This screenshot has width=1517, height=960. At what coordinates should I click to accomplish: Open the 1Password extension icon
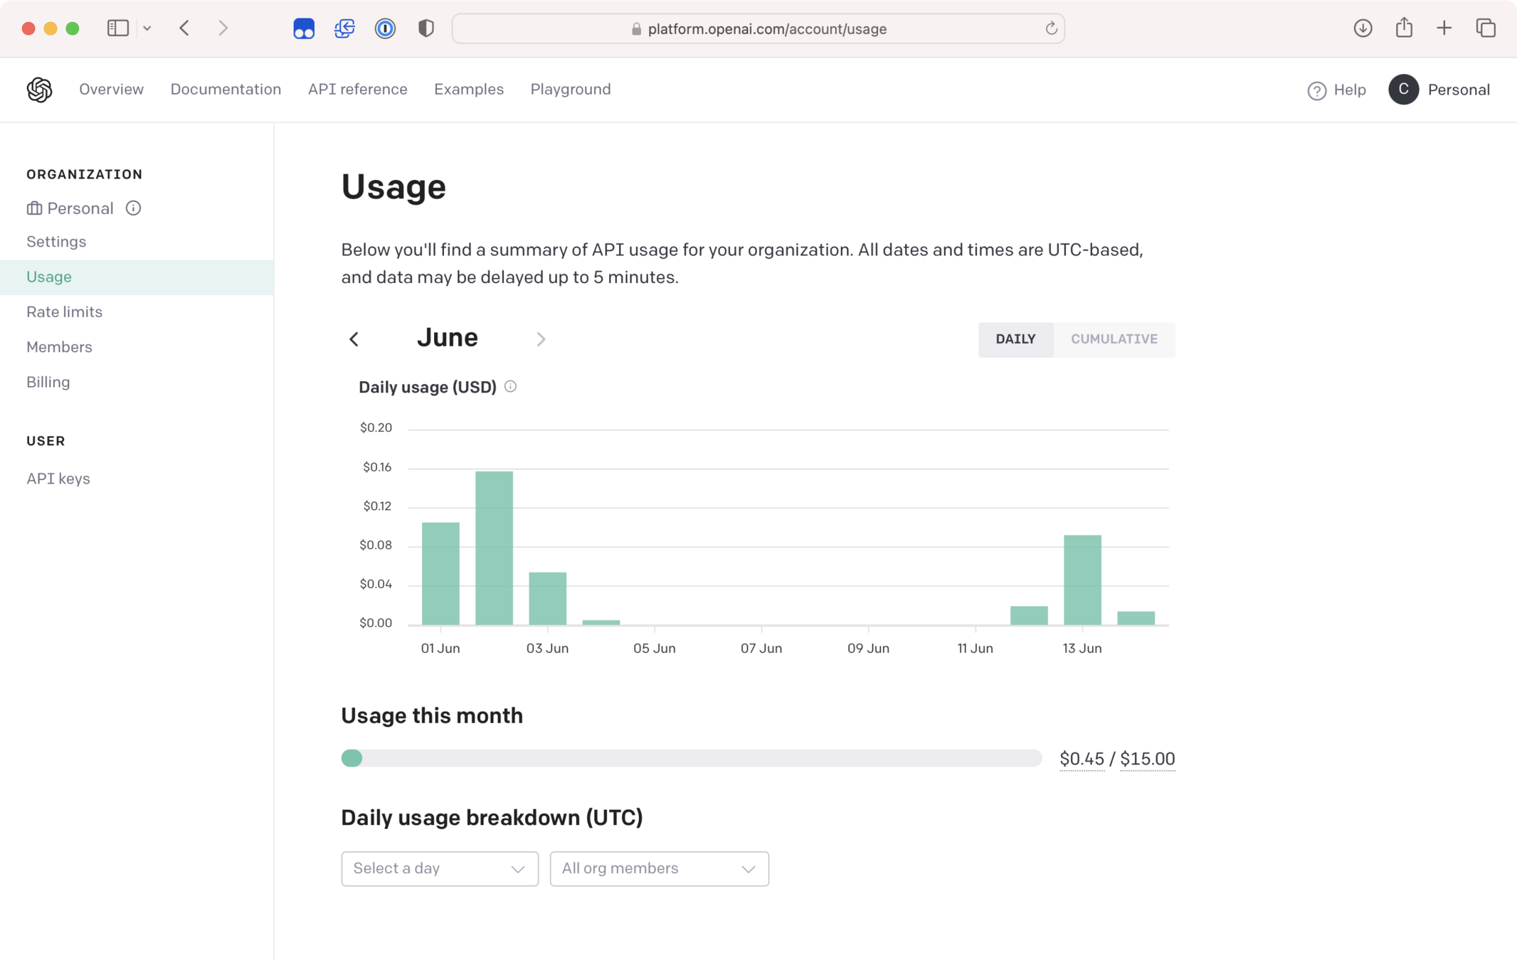[x=385, y=28]
